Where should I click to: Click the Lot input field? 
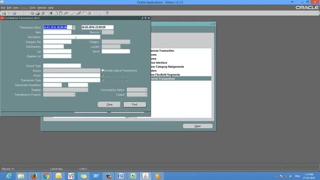click(57, 51)
